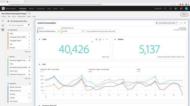
Task: Expand the Page dimension arrow
Action: pos(29,33)
